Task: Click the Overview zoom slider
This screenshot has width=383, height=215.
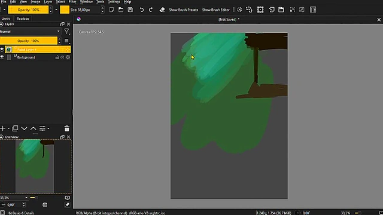Action: [x=35, y=198]
